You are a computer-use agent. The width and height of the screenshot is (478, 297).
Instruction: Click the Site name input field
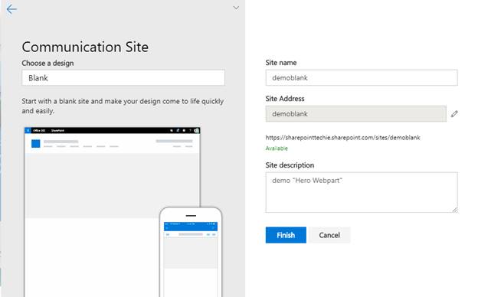point(362,77)
